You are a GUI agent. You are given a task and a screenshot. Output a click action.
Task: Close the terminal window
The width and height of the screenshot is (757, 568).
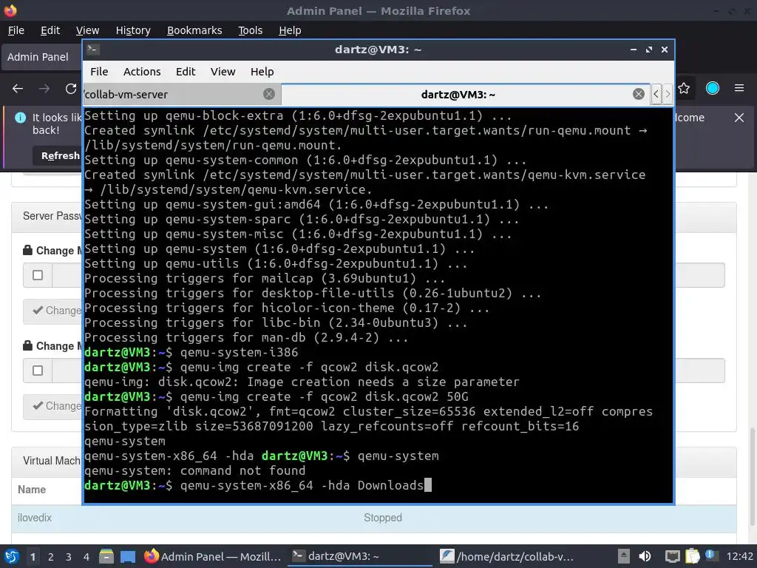pos(665,50)
